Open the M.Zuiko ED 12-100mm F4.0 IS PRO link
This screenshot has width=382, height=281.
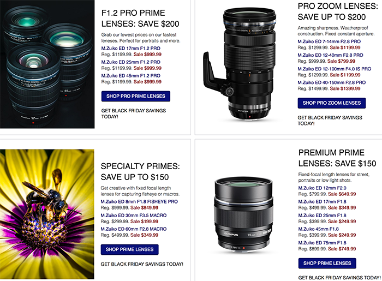click(x=335, y=69)
